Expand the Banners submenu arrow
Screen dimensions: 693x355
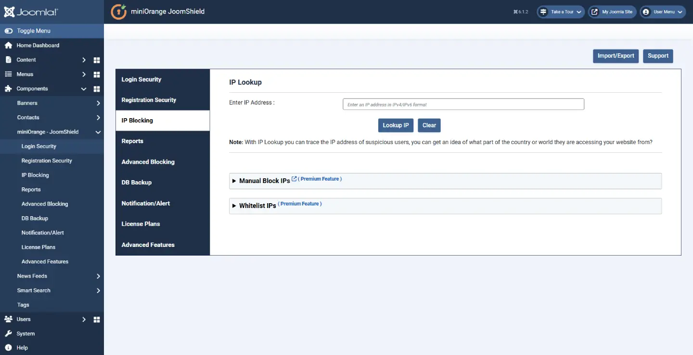tap(98, 103)
